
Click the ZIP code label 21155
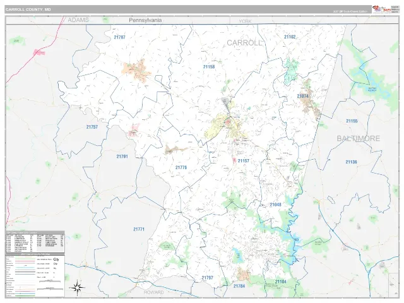point(352,121)
